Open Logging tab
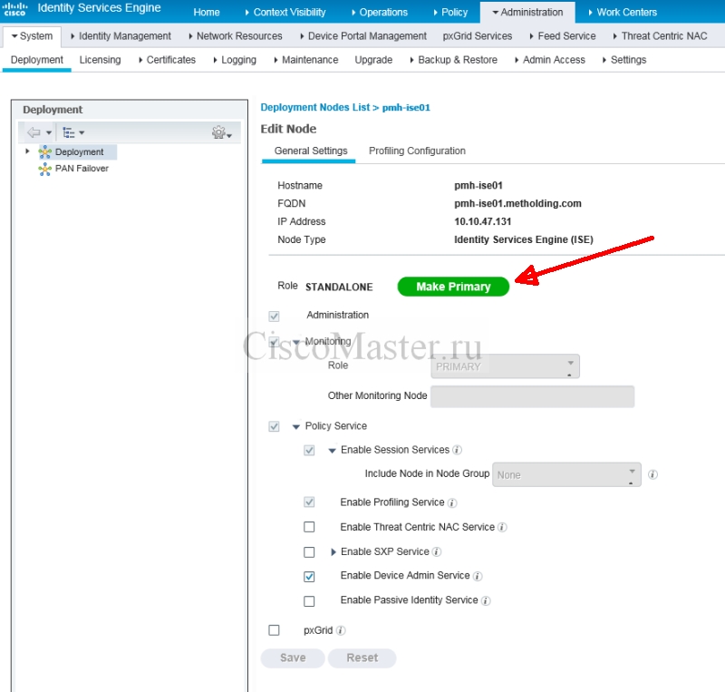 [x=235, y=60]
